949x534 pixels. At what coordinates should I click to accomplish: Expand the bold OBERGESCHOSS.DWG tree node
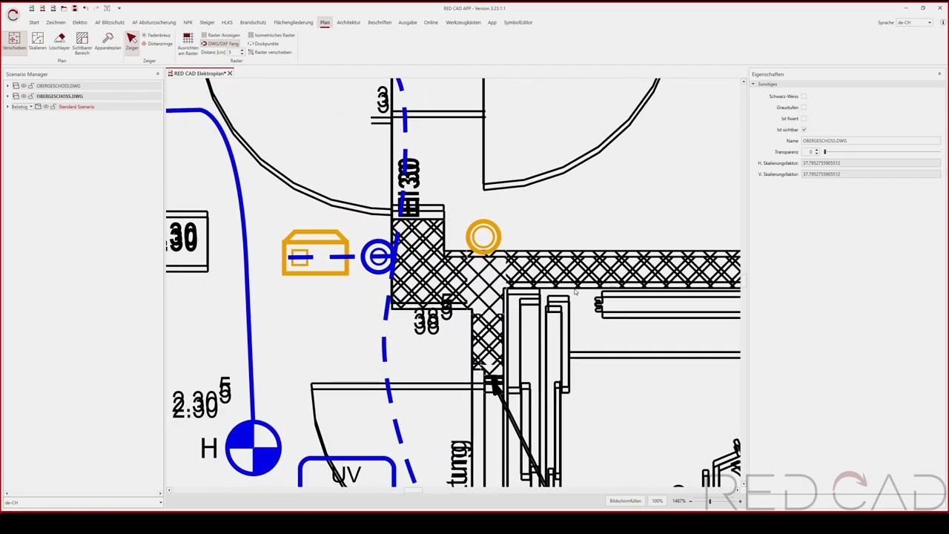(x=7, y=96)
